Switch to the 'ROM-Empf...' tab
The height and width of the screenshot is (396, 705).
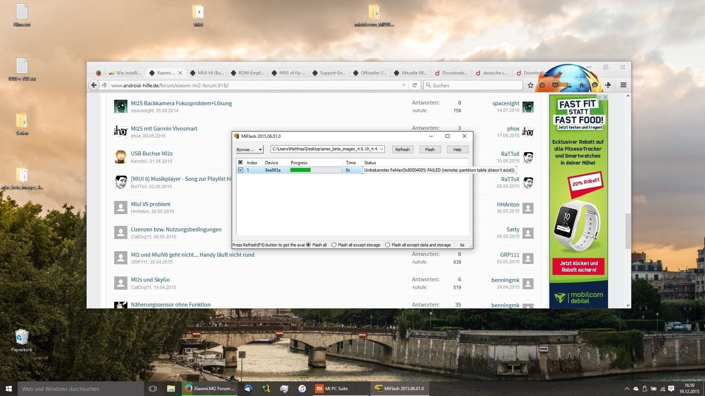pyautogui.click(x=247, y=73)
